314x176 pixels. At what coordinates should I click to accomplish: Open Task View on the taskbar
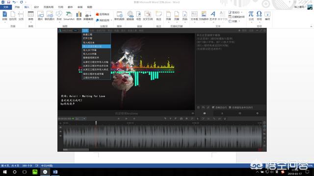tap(25, 172)
